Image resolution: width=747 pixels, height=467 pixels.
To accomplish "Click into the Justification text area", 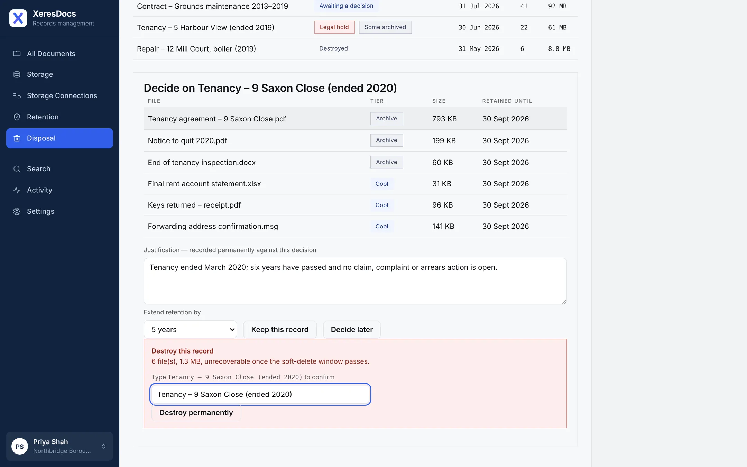I will [355, 281].
